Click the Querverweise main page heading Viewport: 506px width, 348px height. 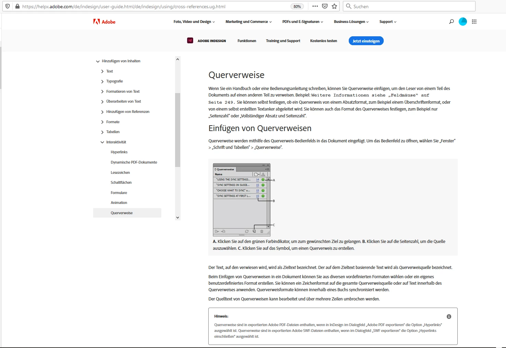(x=236, y=75)
